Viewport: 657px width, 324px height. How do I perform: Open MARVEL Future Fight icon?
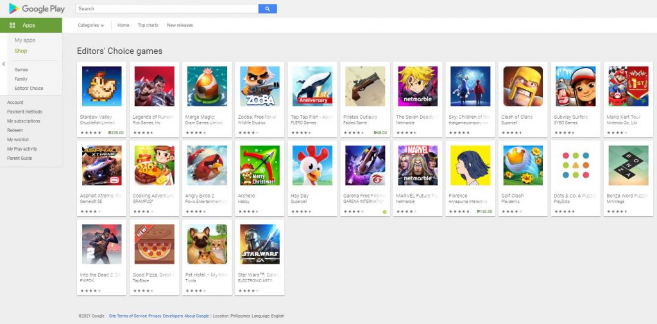click(x=418, y=165)
